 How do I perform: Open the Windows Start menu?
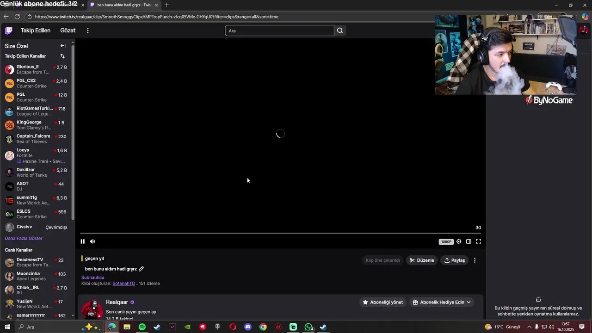[7, 327]
